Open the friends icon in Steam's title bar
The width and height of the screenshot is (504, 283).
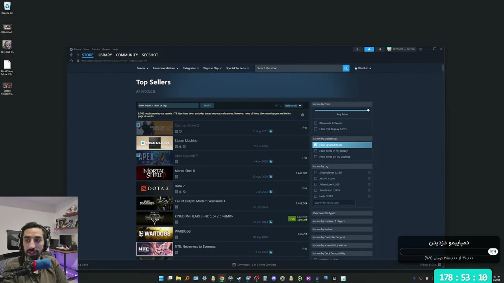(358, 49)
